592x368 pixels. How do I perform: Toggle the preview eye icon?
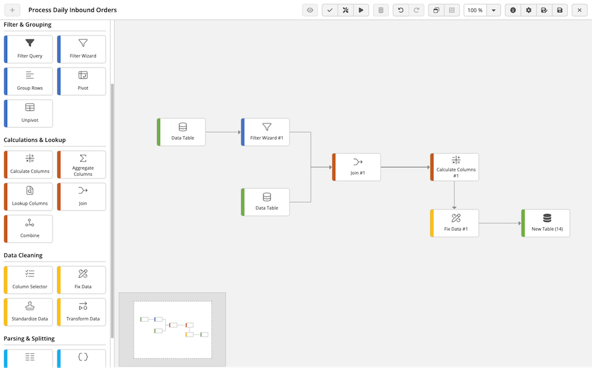coord(310,10)
